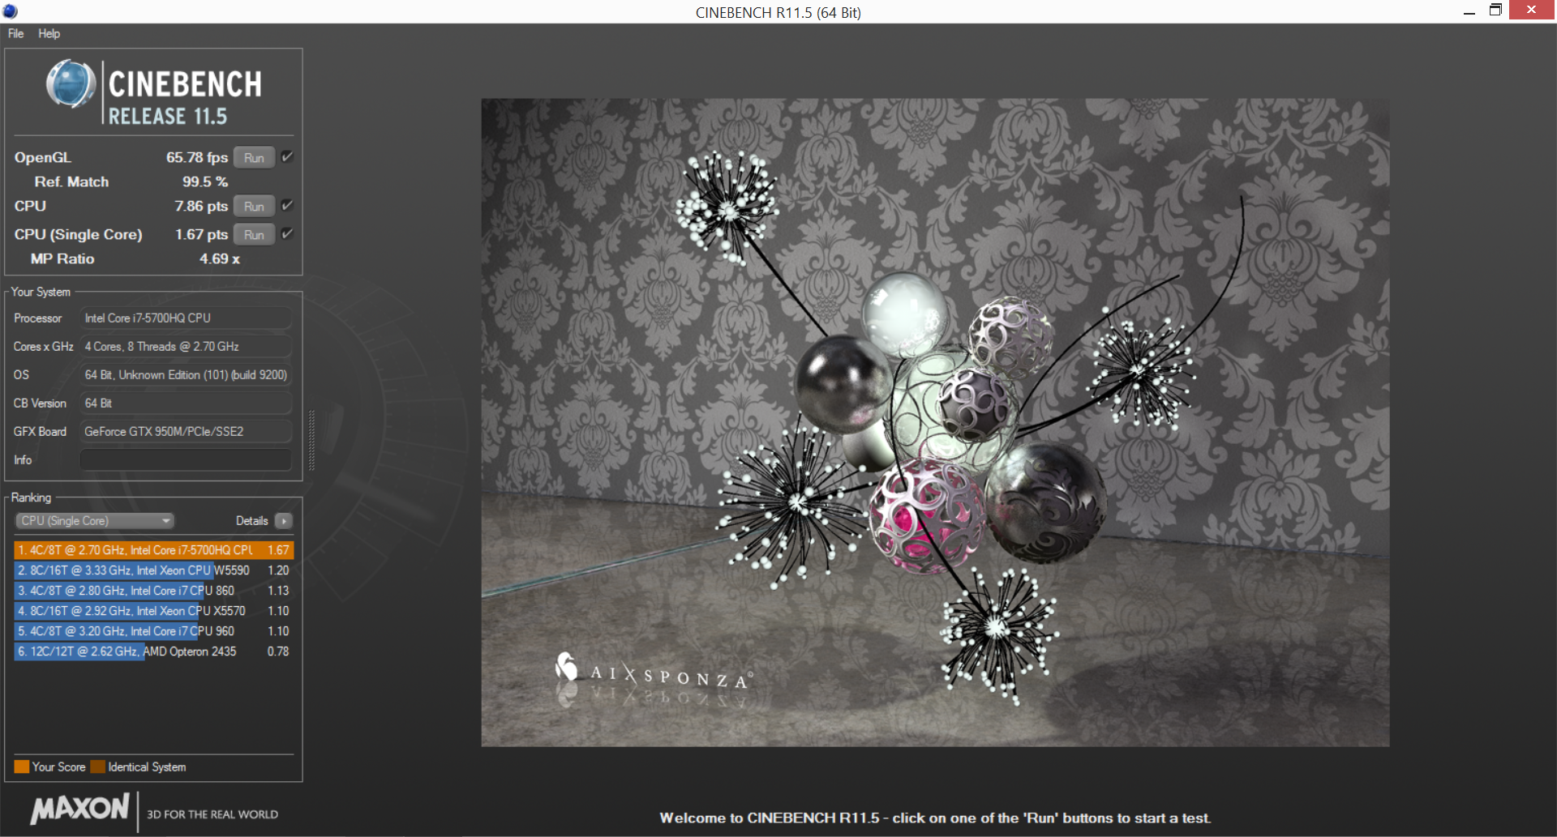Toggle the OpenGL test checkbox
1557x837 pixels.
coord(287,156)
